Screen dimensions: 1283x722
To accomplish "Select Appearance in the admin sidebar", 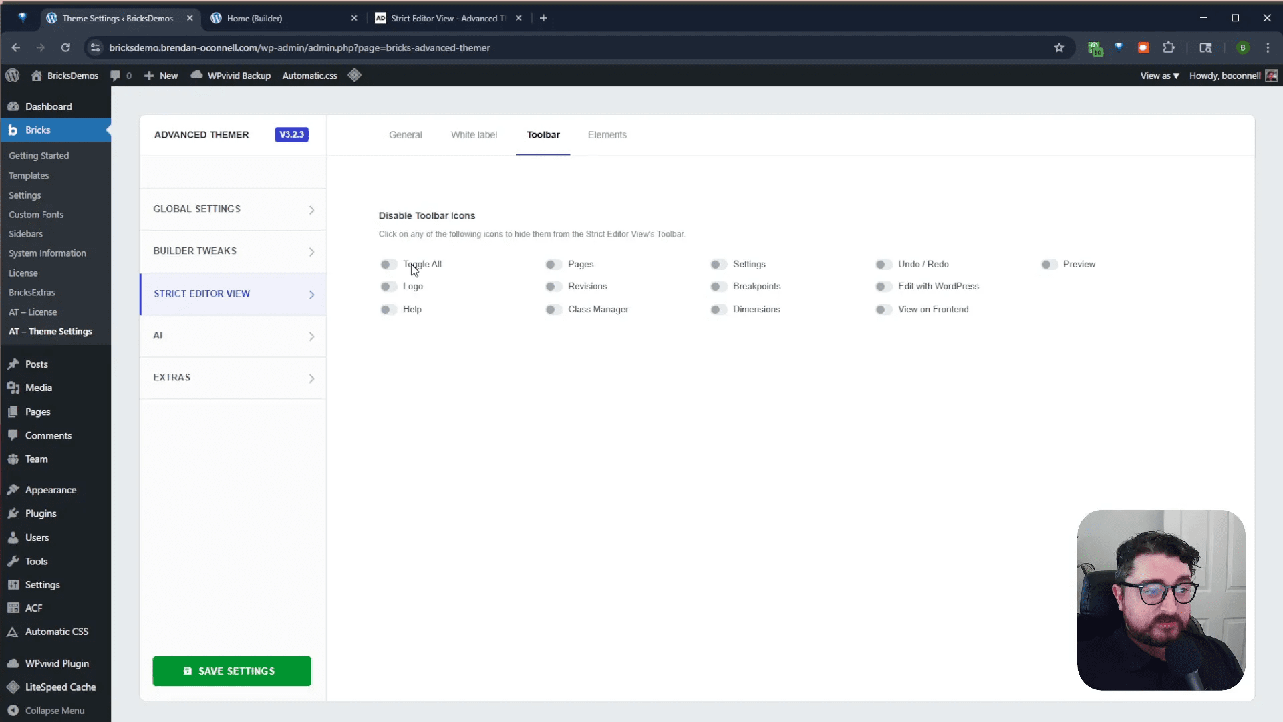I will pos(49,489).
